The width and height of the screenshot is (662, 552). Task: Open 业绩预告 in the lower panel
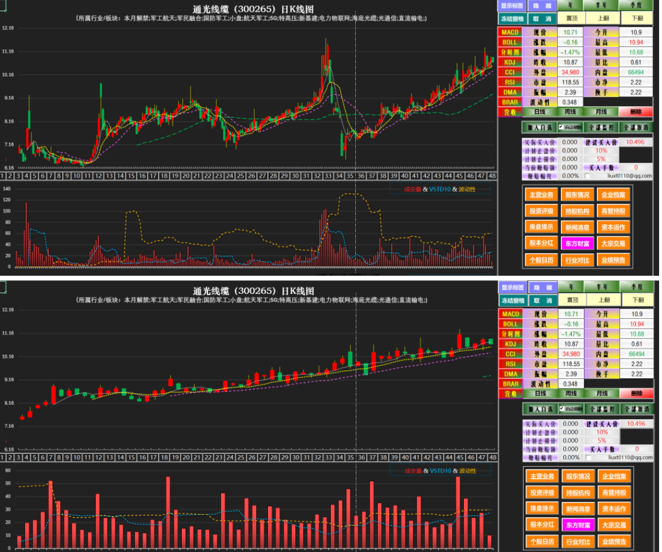point(614,542)
